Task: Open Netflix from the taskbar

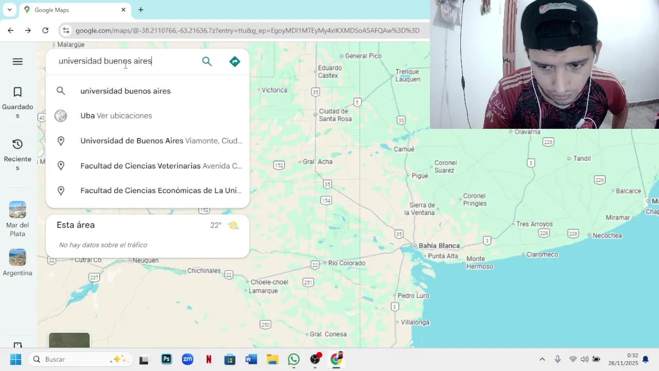Action: point(209,359)
